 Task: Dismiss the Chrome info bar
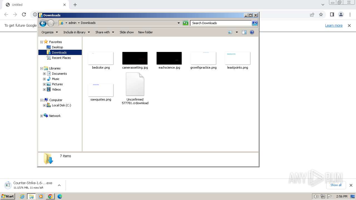click(x=349, y=26)
